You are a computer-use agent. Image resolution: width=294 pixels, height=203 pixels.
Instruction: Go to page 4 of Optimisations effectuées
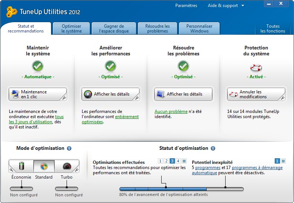click(x=178, y=161)
